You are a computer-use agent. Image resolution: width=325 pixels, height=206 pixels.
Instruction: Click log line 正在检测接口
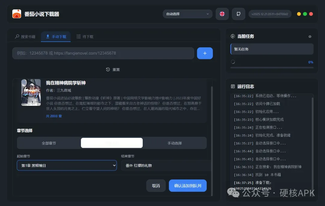click(258, 127)
